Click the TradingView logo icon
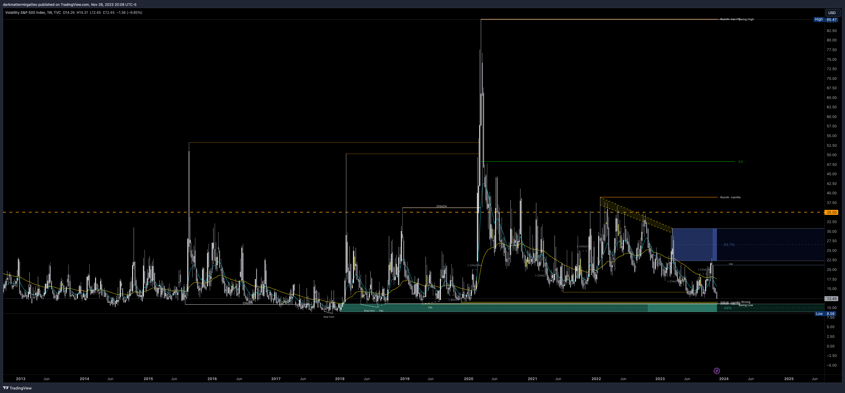Viewport: 845px width, 393px height. coord(6,388)
